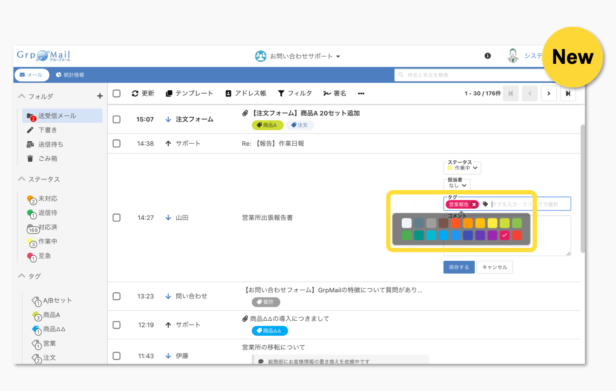Open the Re: 【報告】作業日報 mail
This screenshot has width=616, height=391.
pos(273,144)
